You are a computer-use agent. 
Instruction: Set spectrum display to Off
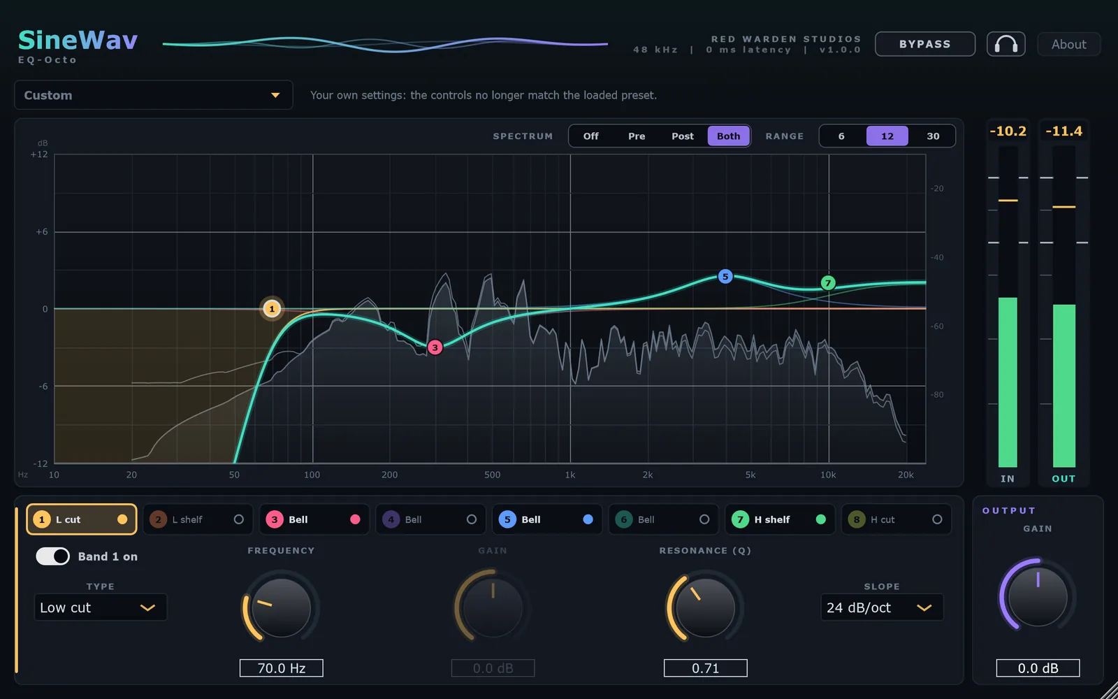click(x=591, y=136)
